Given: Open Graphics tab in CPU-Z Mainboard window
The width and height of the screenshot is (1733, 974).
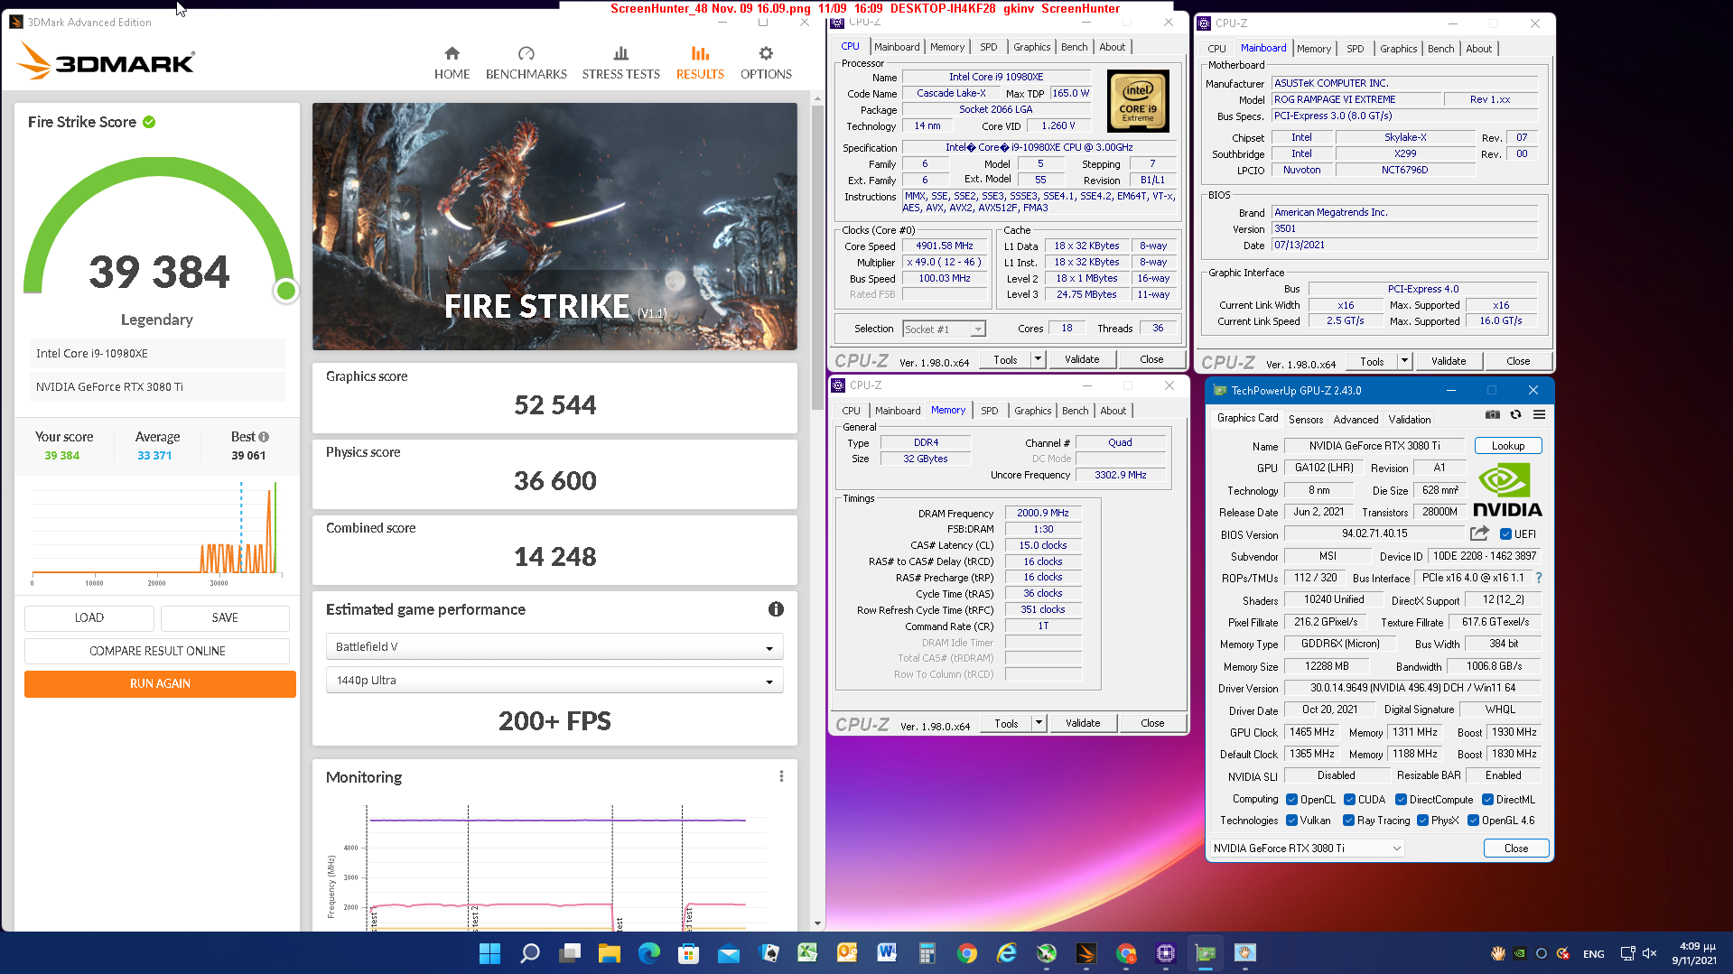Looking at the screenshot, I should (x=1398, y=49).
